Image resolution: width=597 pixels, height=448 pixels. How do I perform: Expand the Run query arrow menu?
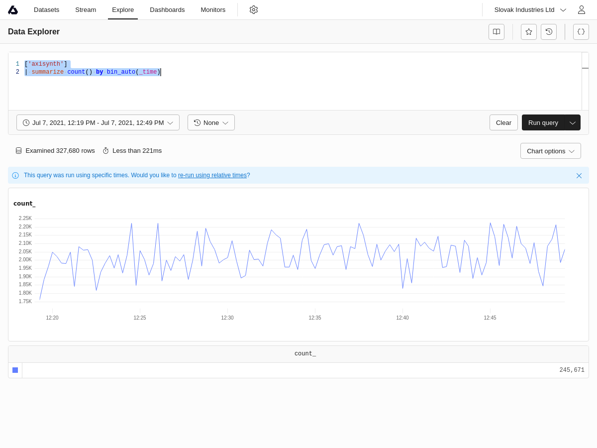click(573, 122)
